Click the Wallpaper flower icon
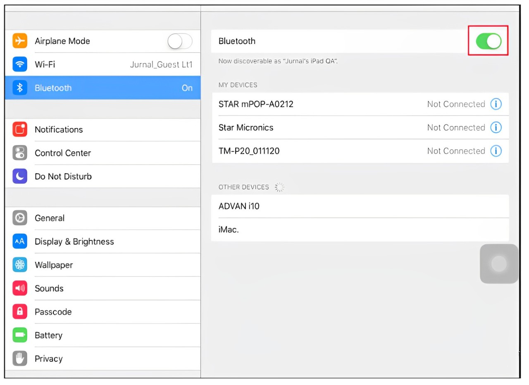This screenshot has height=385, width=529. (x=20, y=265)
